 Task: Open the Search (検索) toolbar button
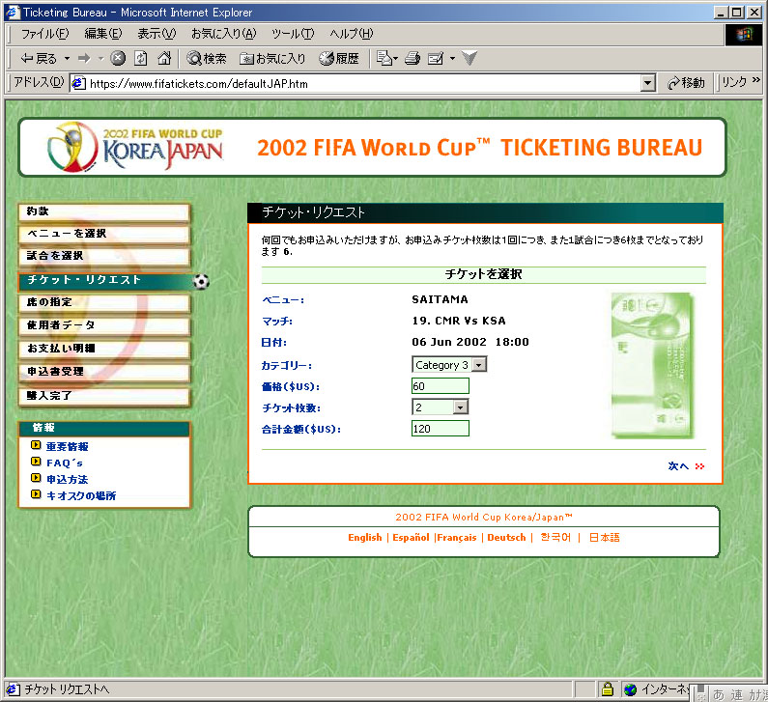[206, 58]
